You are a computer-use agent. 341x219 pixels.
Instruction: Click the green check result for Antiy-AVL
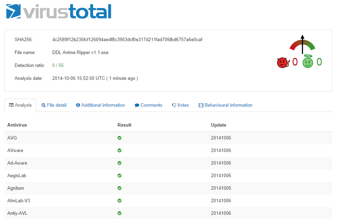point(119,213)
